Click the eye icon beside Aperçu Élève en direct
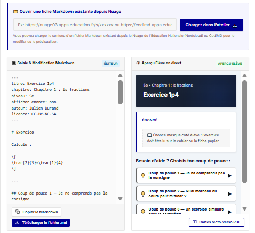This screenshot has height=233, width=255. 138,63
